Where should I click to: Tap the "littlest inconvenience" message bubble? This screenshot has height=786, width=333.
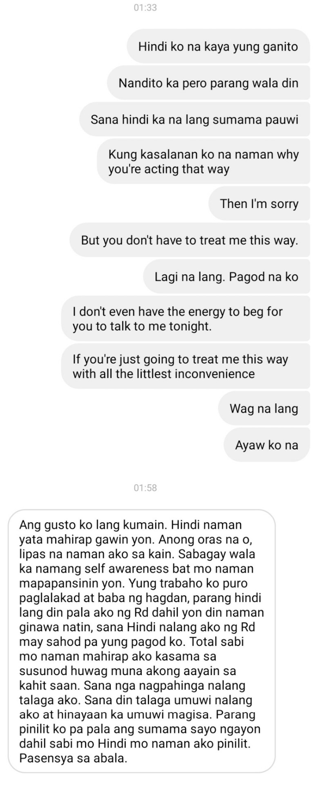[x=185, y=366]
